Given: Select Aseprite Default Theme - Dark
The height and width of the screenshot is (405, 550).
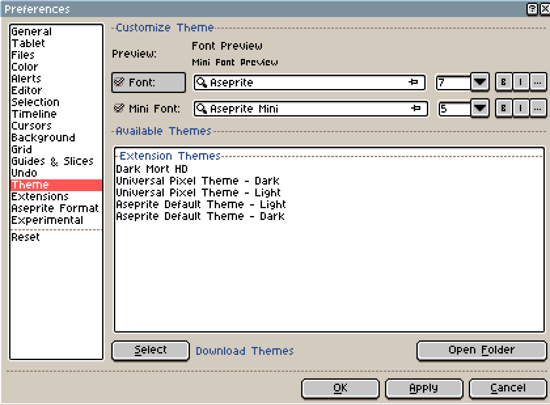Looking at the screenshot, I should tap(329, 216).
